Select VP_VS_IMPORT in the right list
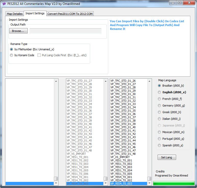This screenshot has width=197, height=188. (120, 157)
